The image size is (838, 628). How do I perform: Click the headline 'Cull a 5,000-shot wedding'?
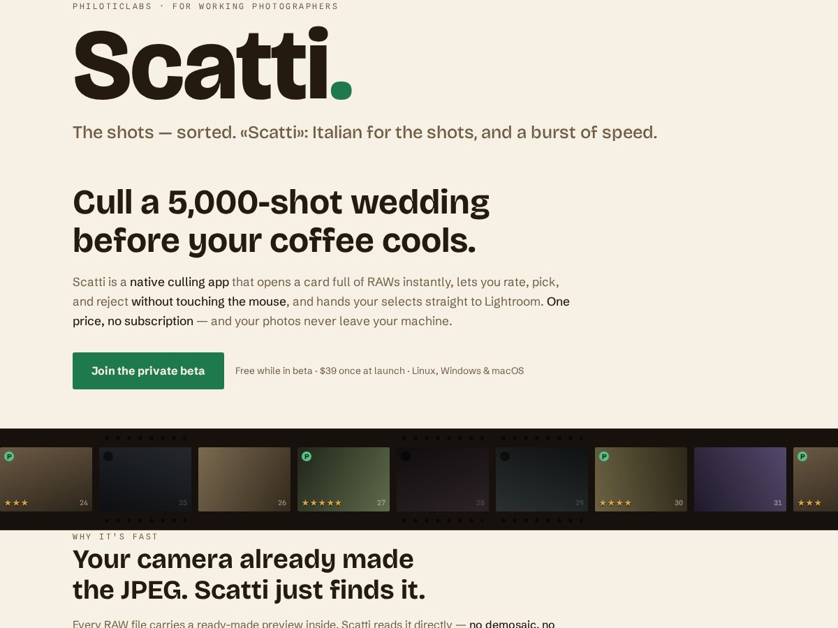(281, 202)
